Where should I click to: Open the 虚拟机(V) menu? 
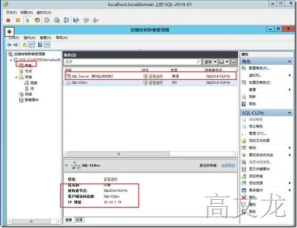(x=44, y=12)
